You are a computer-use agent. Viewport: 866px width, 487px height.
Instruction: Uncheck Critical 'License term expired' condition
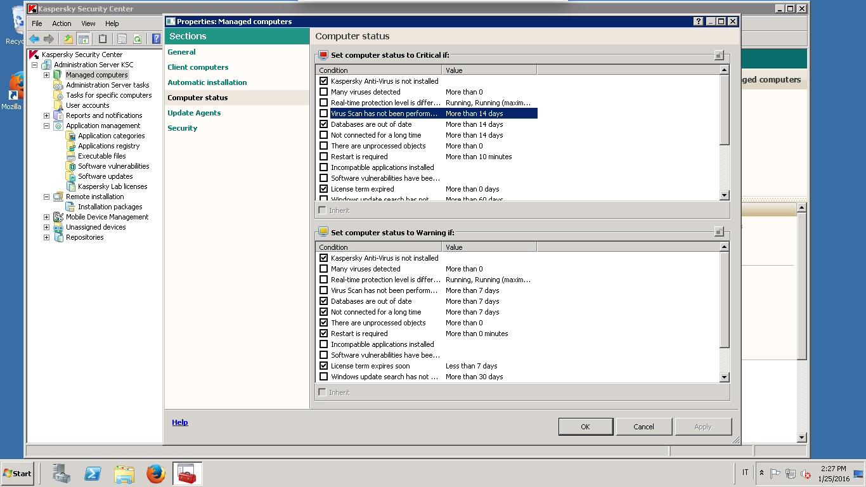(324, 189)
